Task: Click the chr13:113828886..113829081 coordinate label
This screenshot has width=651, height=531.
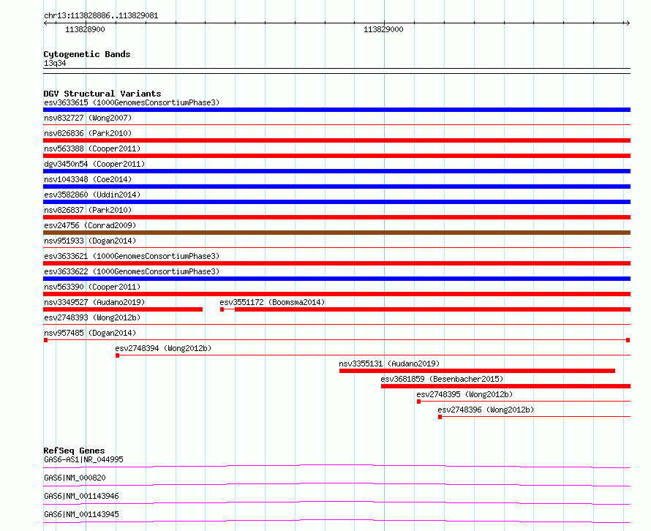Action: (101, 16)
